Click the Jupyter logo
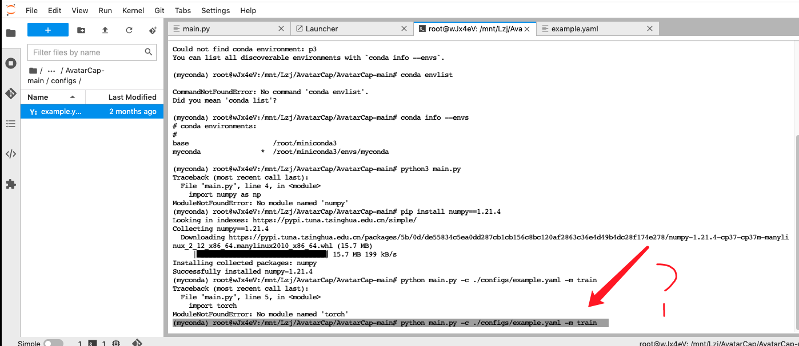The image size is (799, 346). point(11,10)
